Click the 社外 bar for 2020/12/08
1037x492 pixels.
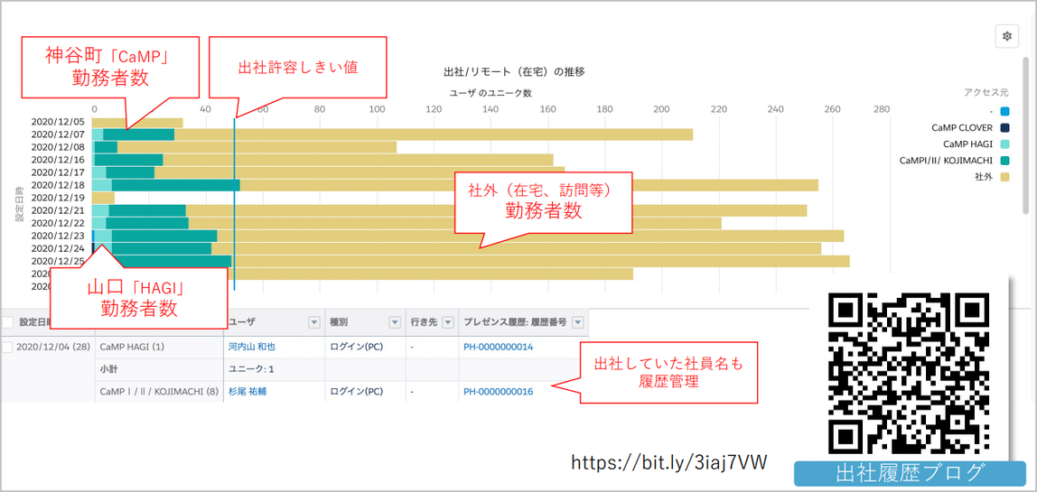click(257, 147)
